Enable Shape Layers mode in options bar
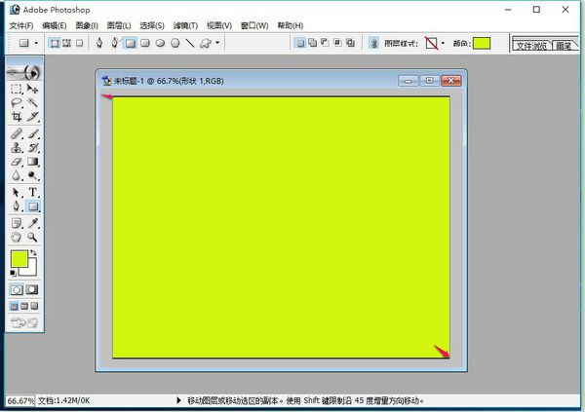Image resolution: width=585 pixels, height=412 pixels. [54, 43]
